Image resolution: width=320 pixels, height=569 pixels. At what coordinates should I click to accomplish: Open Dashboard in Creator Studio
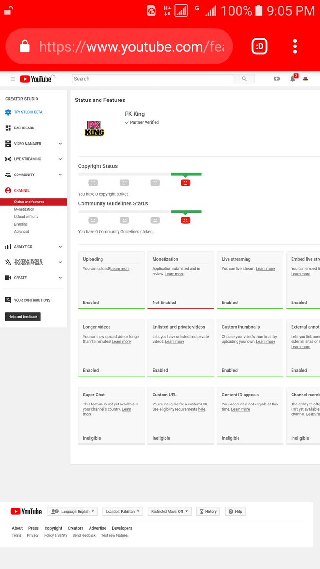click(24, 128)
